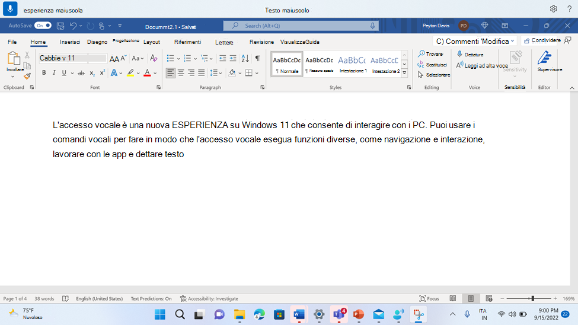Toggle bold formatting
The width and height of the screenshot is (578, 325).
point(44,73)
